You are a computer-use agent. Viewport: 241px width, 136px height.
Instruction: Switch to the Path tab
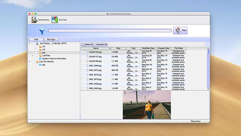(x=36, y=40)
